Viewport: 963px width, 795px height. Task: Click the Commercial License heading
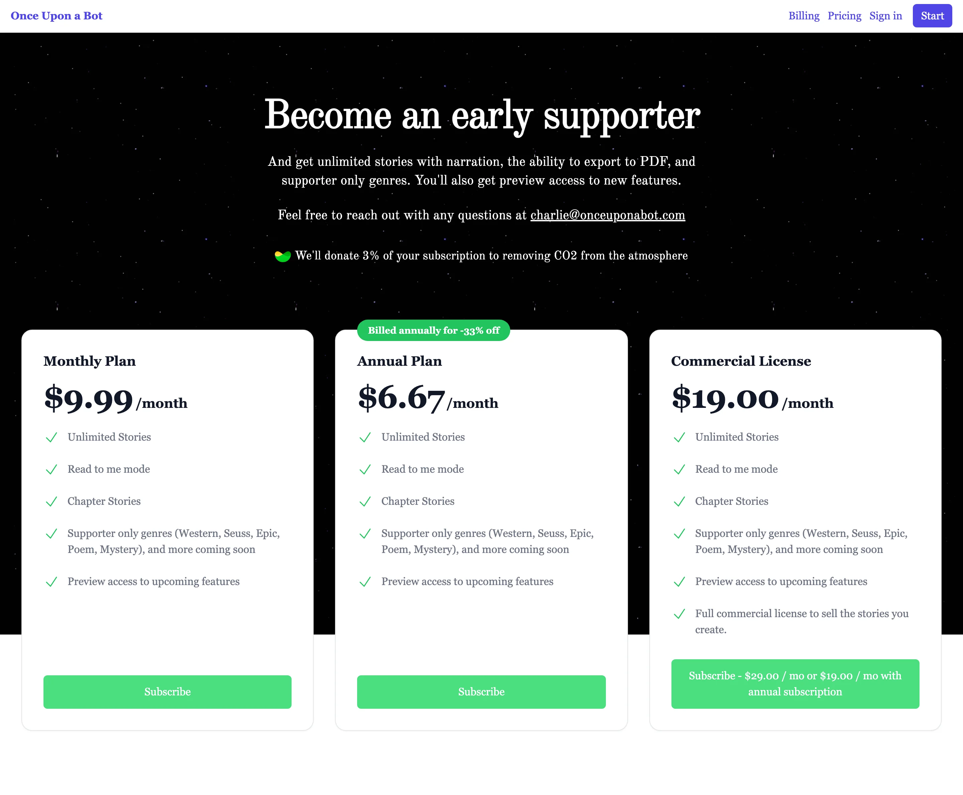[741, 361]
